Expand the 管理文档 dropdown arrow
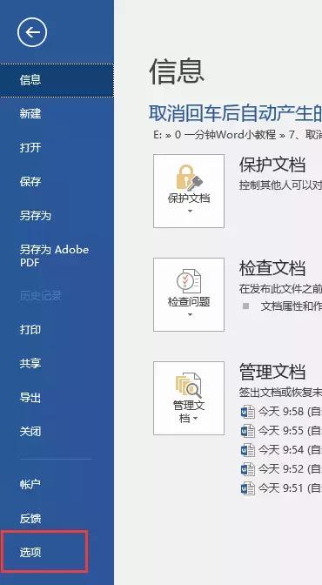 [x=196, y=418]
